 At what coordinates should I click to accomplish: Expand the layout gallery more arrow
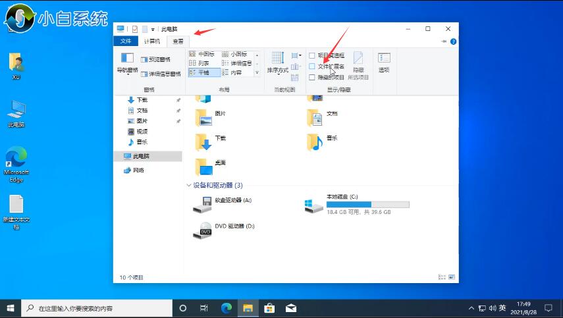tap(257, 73)
